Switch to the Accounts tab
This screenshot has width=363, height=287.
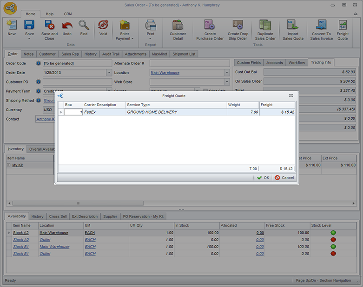(x=274, y=63)
